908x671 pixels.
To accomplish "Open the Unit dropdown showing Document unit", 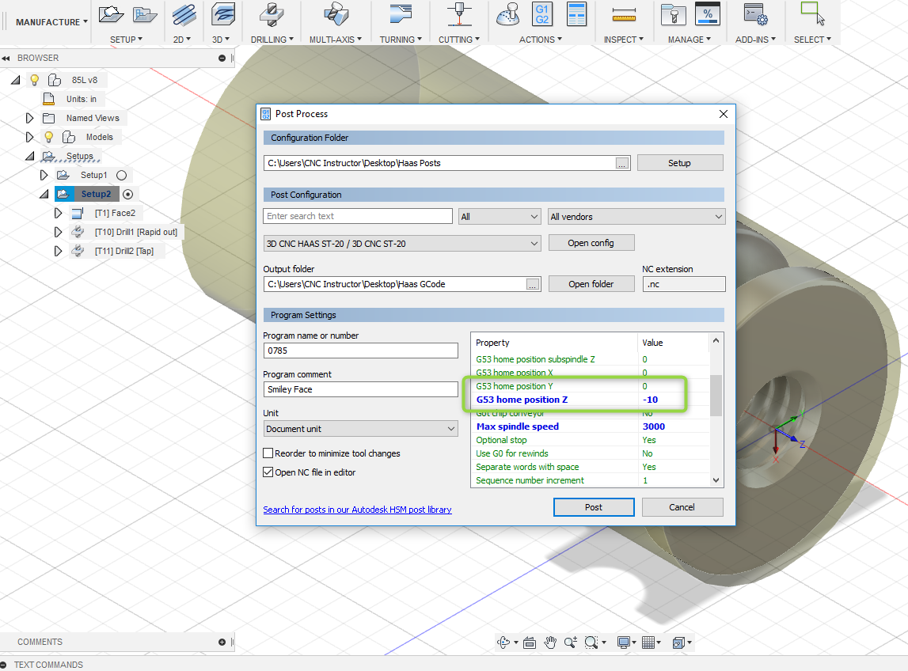I will (x=361, y=429).
